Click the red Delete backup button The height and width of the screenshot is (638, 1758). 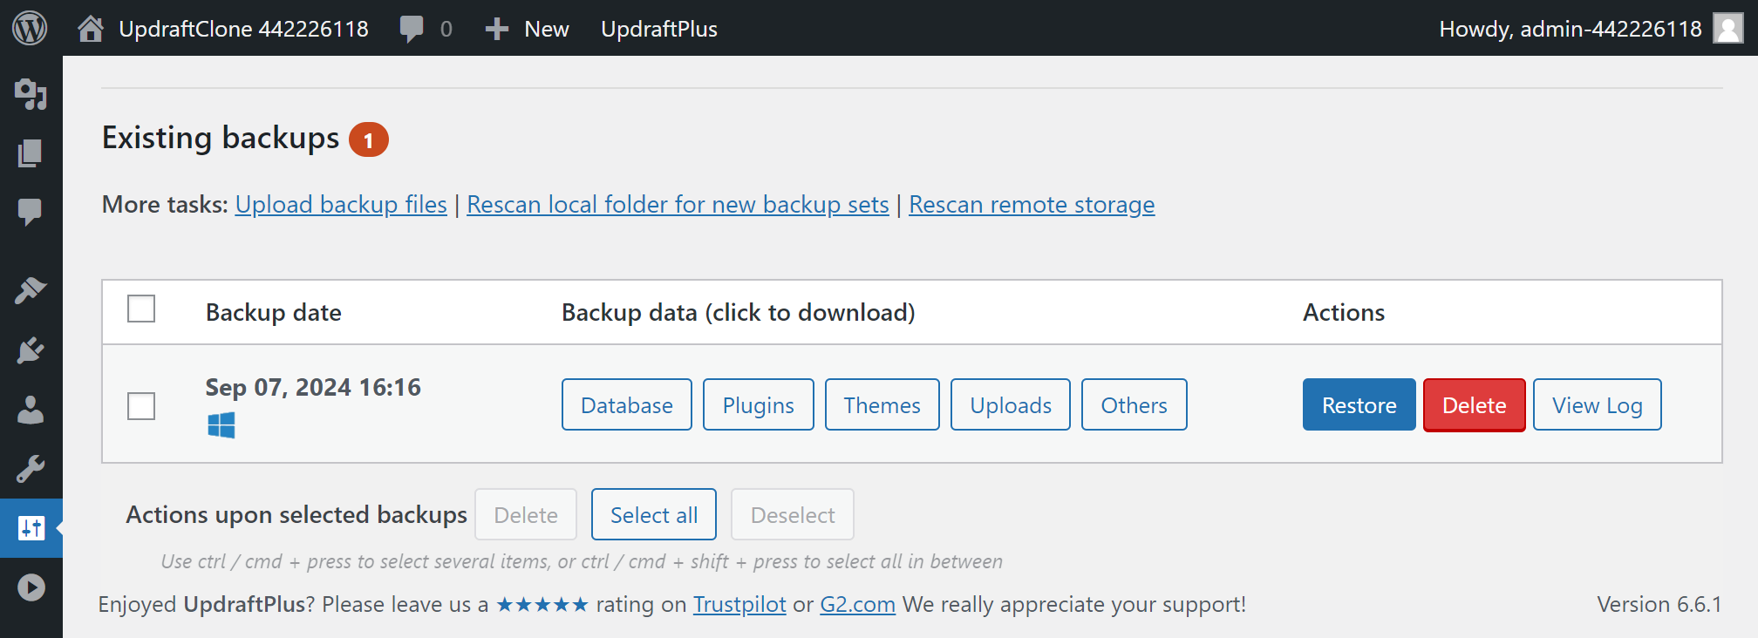point(1474,405)
